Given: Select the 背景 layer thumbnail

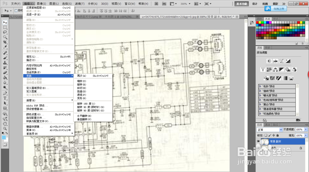Looking at the screenshot, I should pos(265,148).
